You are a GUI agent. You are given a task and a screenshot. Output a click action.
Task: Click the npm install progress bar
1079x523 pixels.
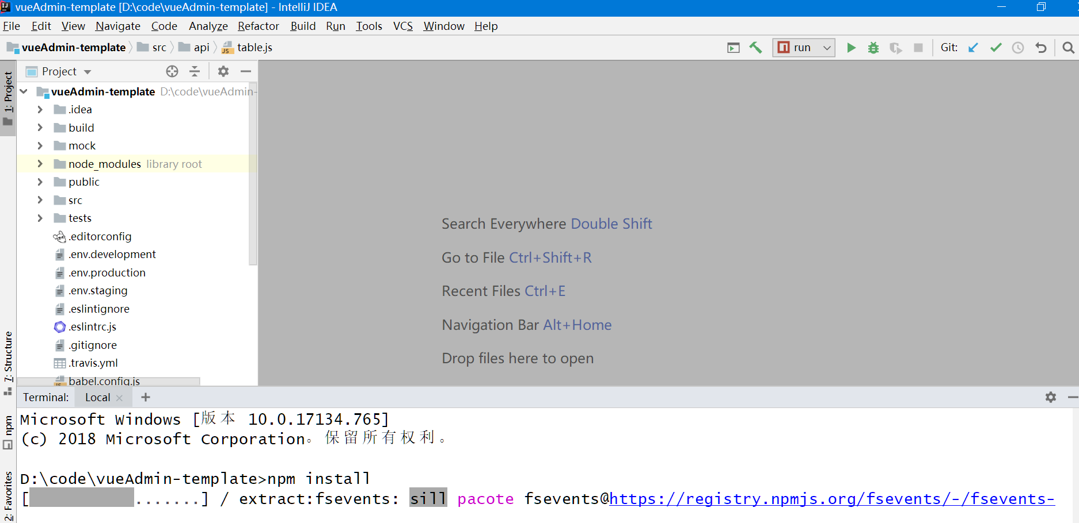click(x=115, y=498)
